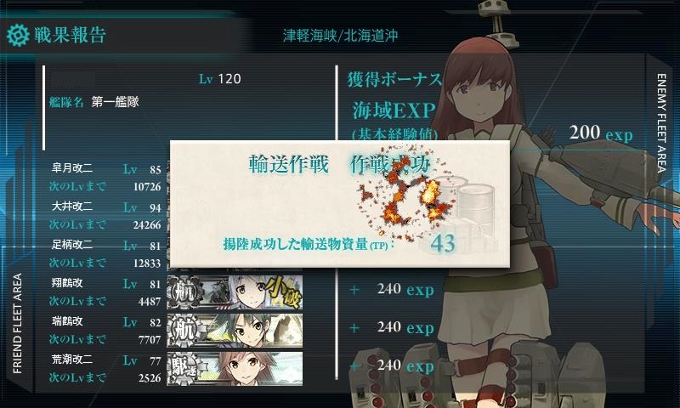Click the 200 exp base experience value
Image resolution: width=680 pixels, height=408 pixels.
601,133
